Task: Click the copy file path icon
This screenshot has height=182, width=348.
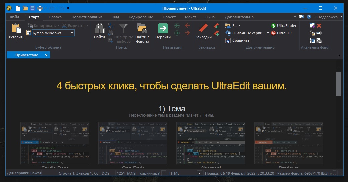Action: [x=312, y=33]
